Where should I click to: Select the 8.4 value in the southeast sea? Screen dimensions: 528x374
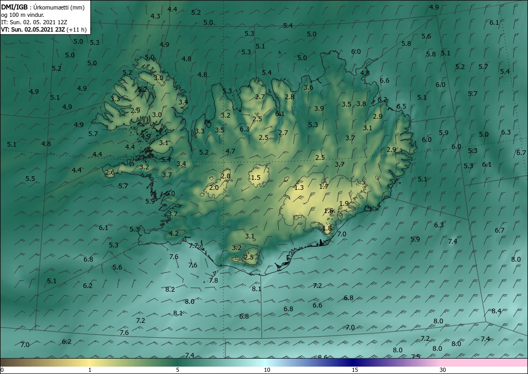(496, 311)
